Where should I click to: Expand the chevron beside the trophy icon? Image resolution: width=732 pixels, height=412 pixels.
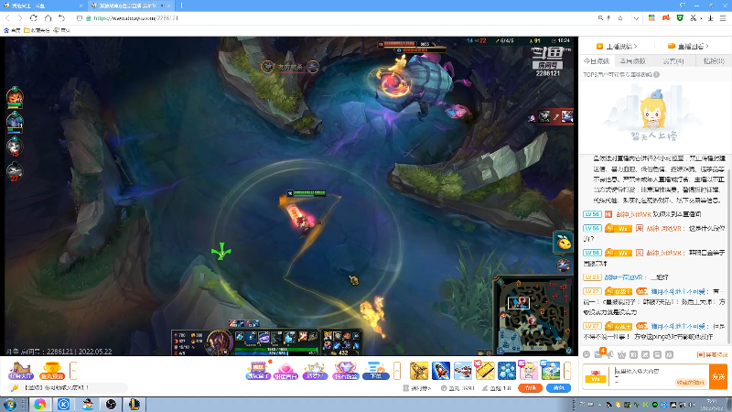tap(73, 371)
